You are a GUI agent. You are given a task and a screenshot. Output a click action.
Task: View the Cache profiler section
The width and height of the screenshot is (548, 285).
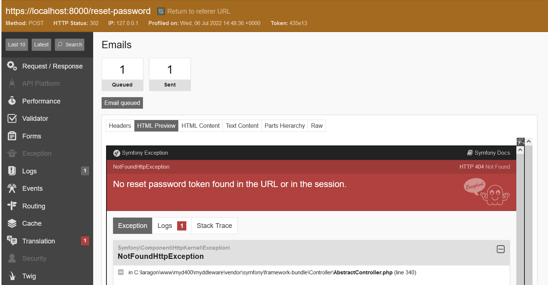click(x=31, y=223)
